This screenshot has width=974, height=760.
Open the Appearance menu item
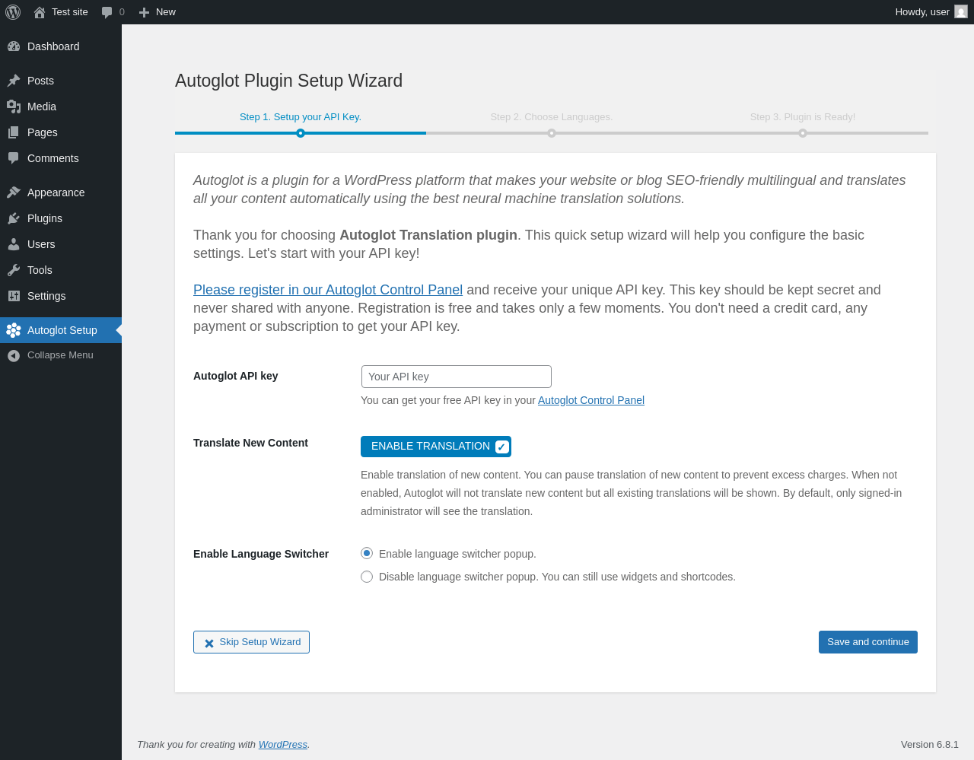[56, 192]
